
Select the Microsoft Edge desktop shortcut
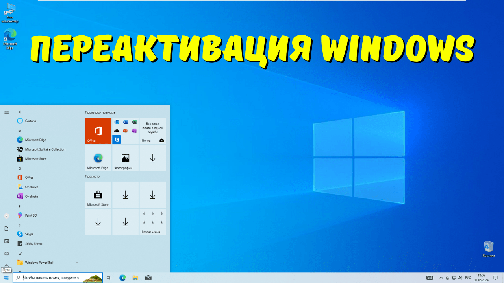tap(10, 39)
